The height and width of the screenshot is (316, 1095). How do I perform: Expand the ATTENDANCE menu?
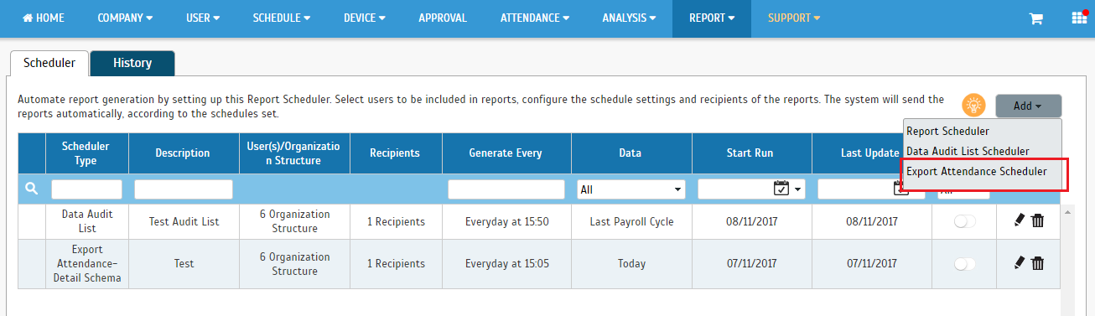point(535,18)
